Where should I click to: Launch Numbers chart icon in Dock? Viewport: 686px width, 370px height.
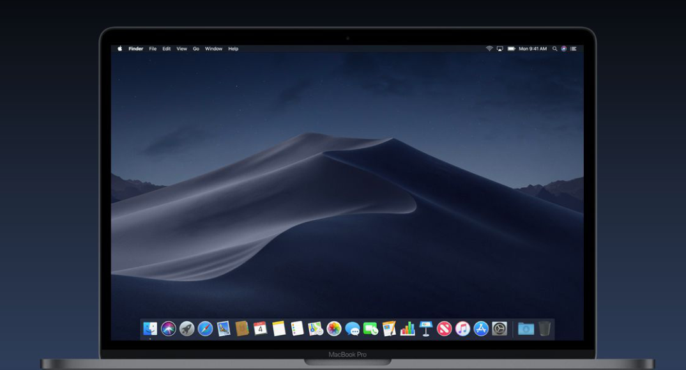coord(408,328)
